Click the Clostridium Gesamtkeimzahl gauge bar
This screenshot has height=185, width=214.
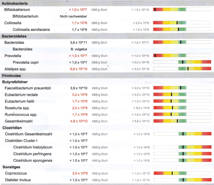tap(182, 134)
